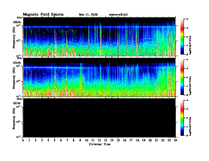The height and width of the screenshot is (161, 209).
Task: Click the log(PSD) unit label beside dD/dt colorbar
Action: tap(190, 85)
